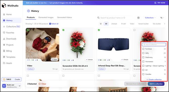Select History in the sidebar

12,21
